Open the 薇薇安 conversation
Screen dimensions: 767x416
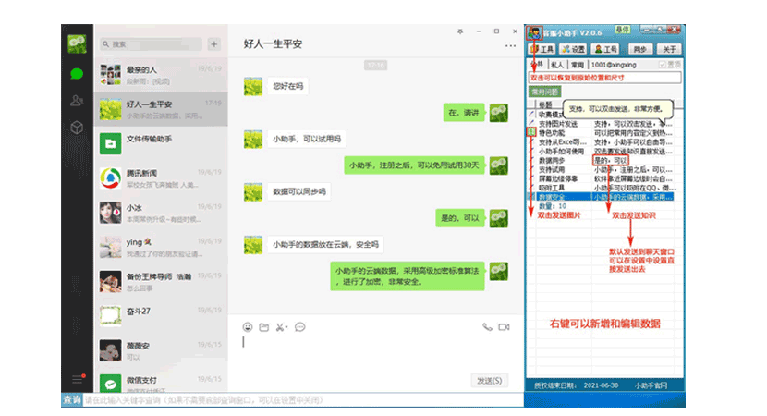coord(161,350)
